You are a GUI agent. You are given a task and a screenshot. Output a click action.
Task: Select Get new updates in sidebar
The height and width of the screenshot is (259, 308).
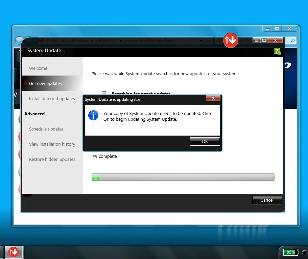pos(45,83)
